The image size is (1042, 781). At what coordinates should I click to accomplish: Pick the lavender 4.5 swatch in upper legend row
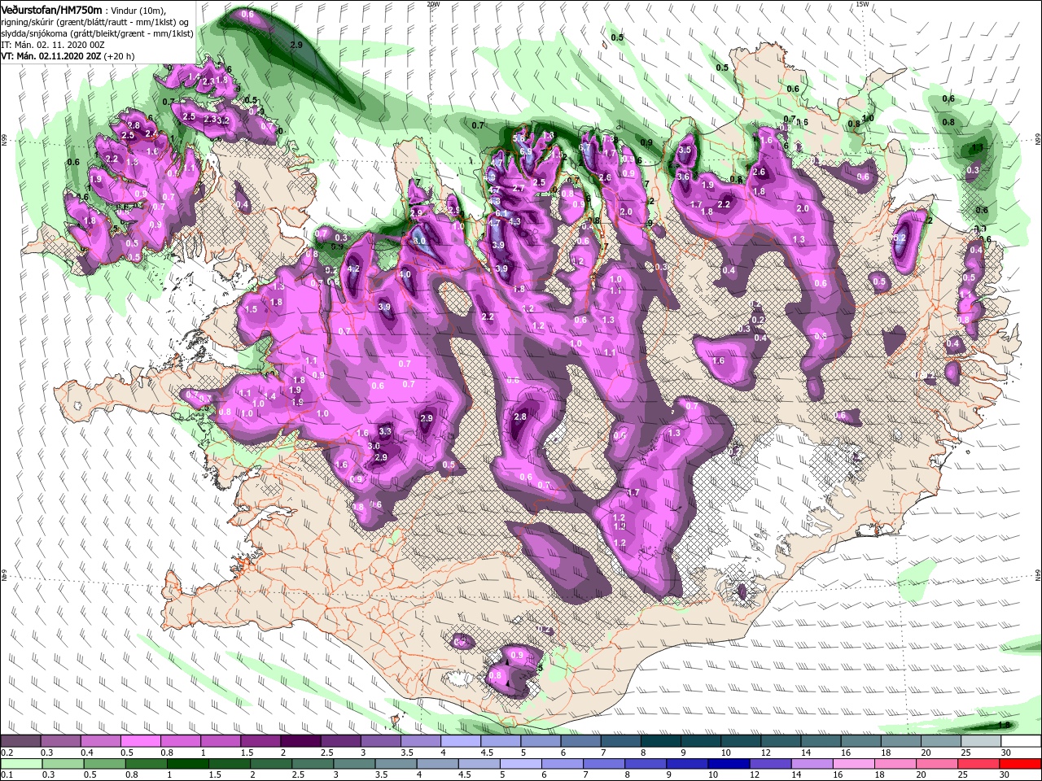pyautogui.click(x=501, y=741)
